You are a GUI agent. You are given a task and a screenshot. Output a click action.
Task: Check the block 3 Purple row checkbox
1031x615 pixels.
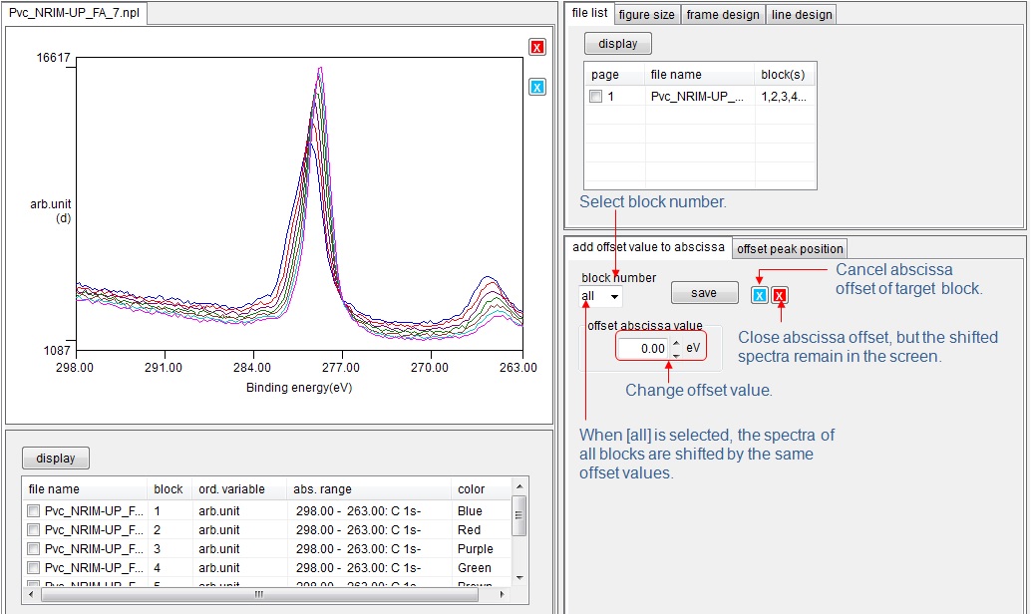(33, 548)
